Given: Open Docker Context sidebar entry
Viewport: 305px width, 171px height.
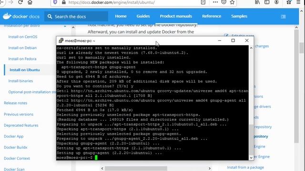Looking at the screenshot, I should (17, 158).
